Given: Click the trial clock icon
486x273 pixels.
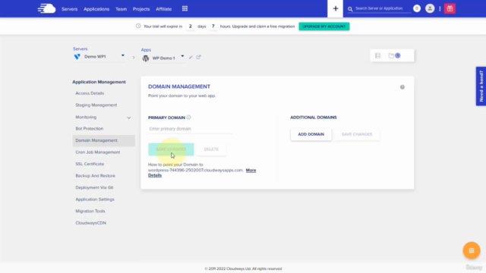Looking at the screenshot, I should click(138, 26).
